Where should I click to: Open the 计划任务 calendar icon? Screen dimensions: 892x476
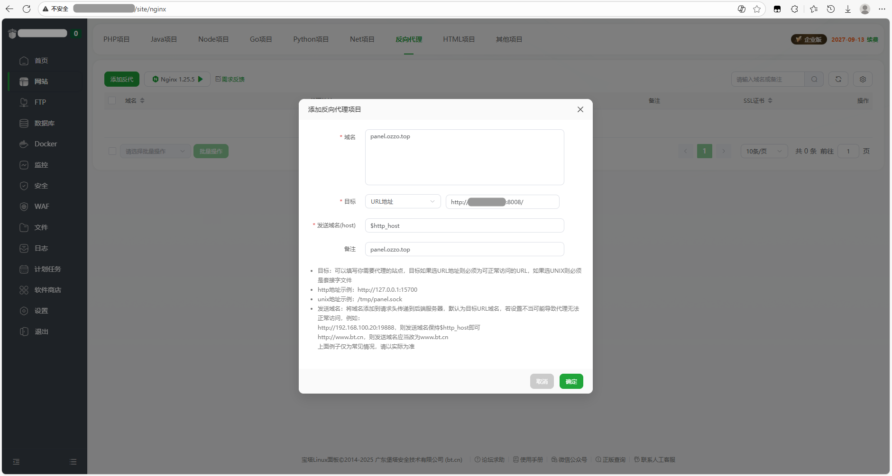pos(24,269)
